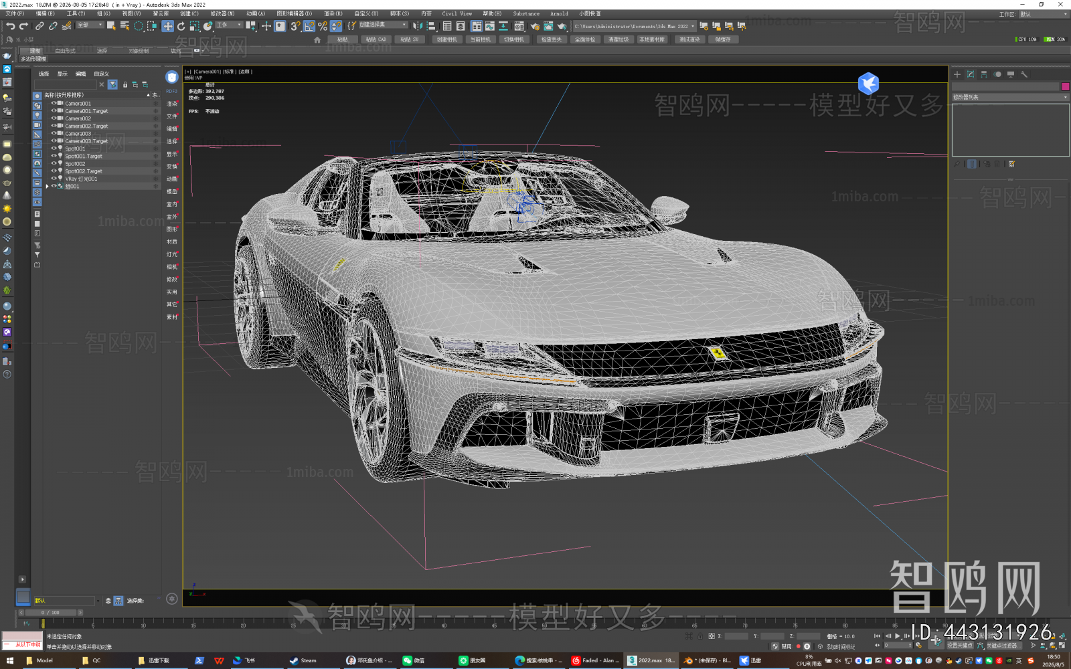Open the 全部 selection filter dropdown

click(x=90, y=25)
